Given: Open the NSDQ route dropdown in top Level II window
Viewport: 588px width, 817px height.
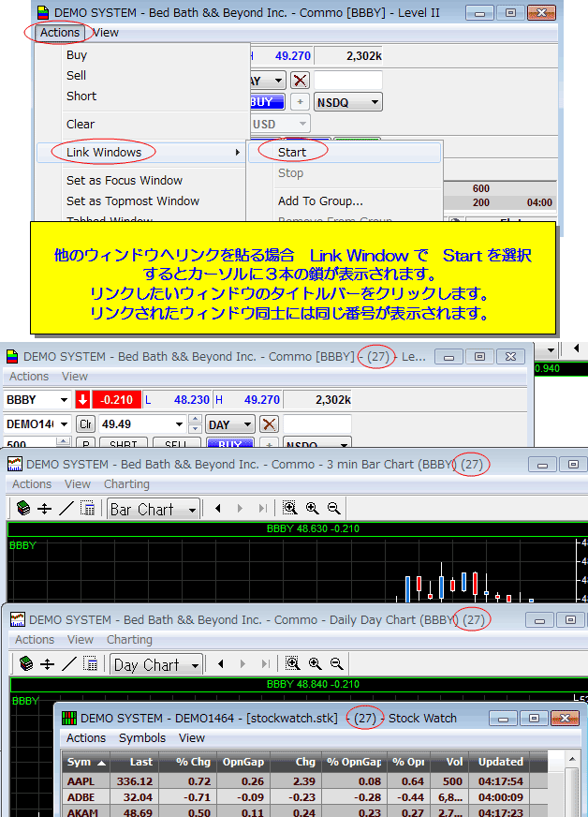Looking at the screenshot, I should point(375,102).
